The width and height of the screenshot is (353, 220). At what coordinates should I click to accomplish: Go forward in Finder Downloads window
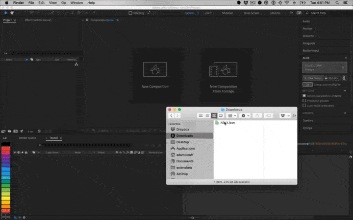tap(177, 115)
